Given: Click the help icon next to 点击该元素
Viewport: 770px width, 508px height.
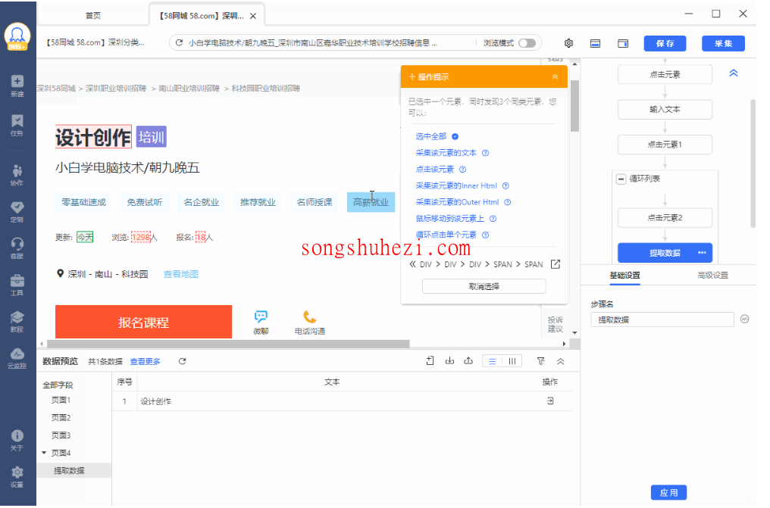Looking at the screenshot, I should click(x=462, y=170).
